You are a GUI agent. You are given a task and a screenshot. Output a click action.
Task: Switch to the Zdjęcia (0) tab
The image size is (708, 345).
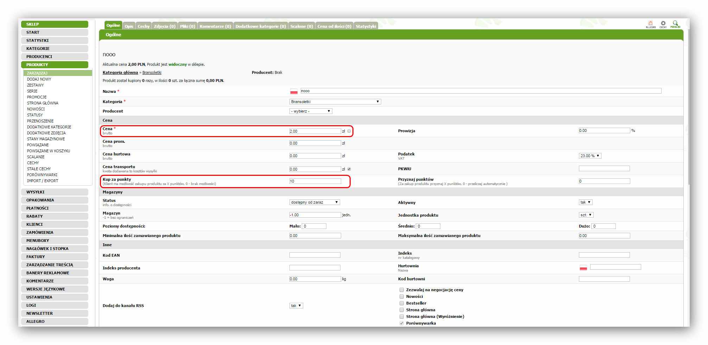click(165, 26)
